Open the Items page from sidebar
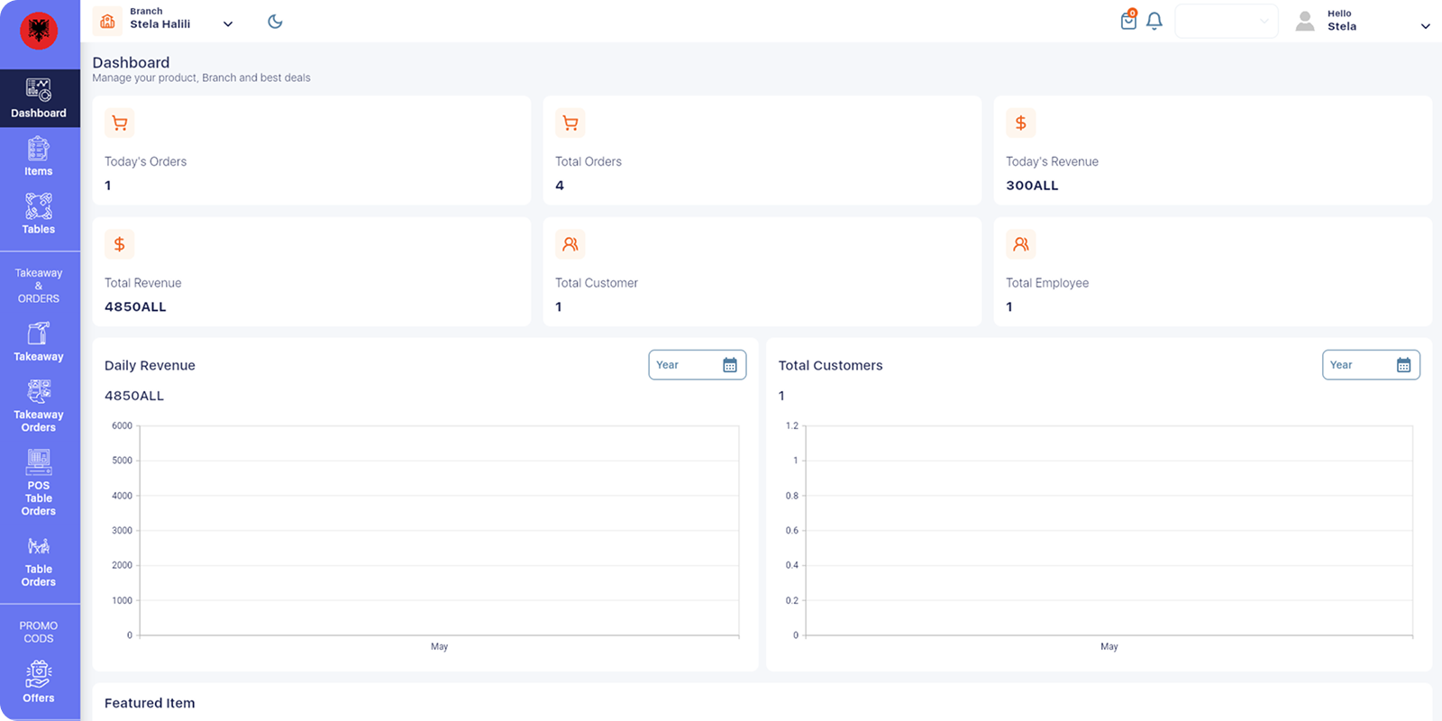 coord(39,157)
